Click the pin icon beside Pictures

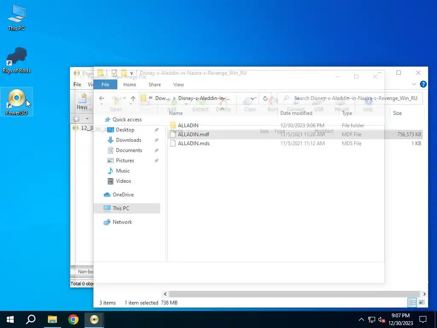click(157, 161)
